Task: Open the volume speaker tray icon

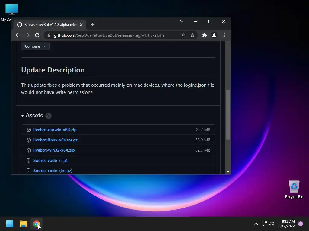Action: coord(272,224)
